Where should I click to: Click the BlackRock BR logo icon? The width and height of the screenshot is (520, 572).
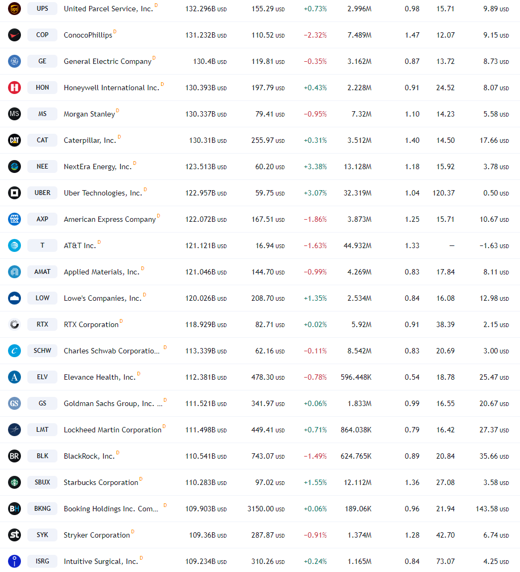pyautogui.click(x=14, y=456)
